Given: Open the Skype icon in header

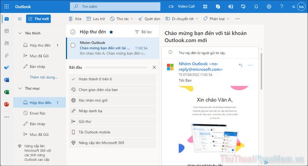Looking at the screenshot, I should (218, 7).
